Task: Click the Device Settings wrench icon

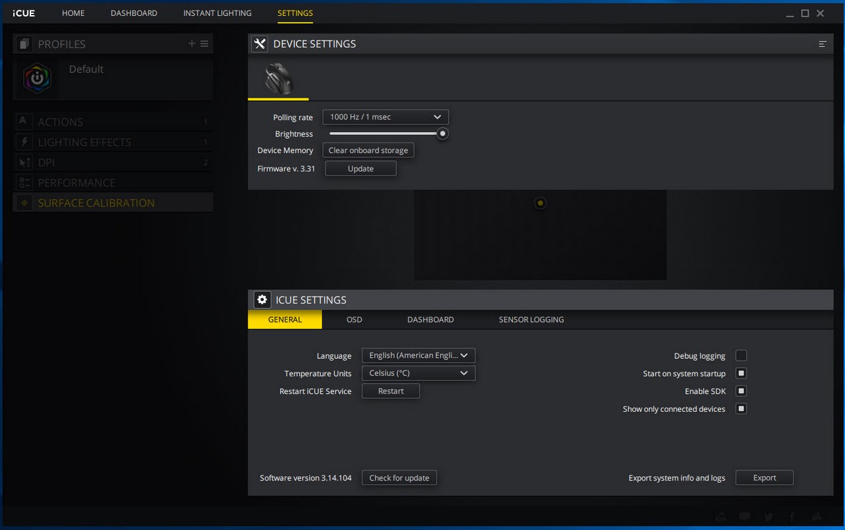Action: click(x=259, y=44)
